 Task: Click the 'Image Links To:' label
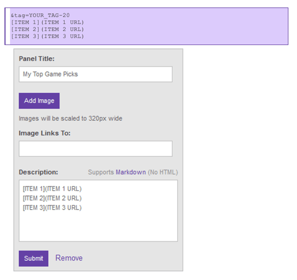(x=45, y=133)
